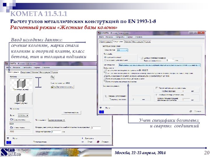Close the right KOMETA window
This screenshot has width=210, height=157.
(201, 33)
